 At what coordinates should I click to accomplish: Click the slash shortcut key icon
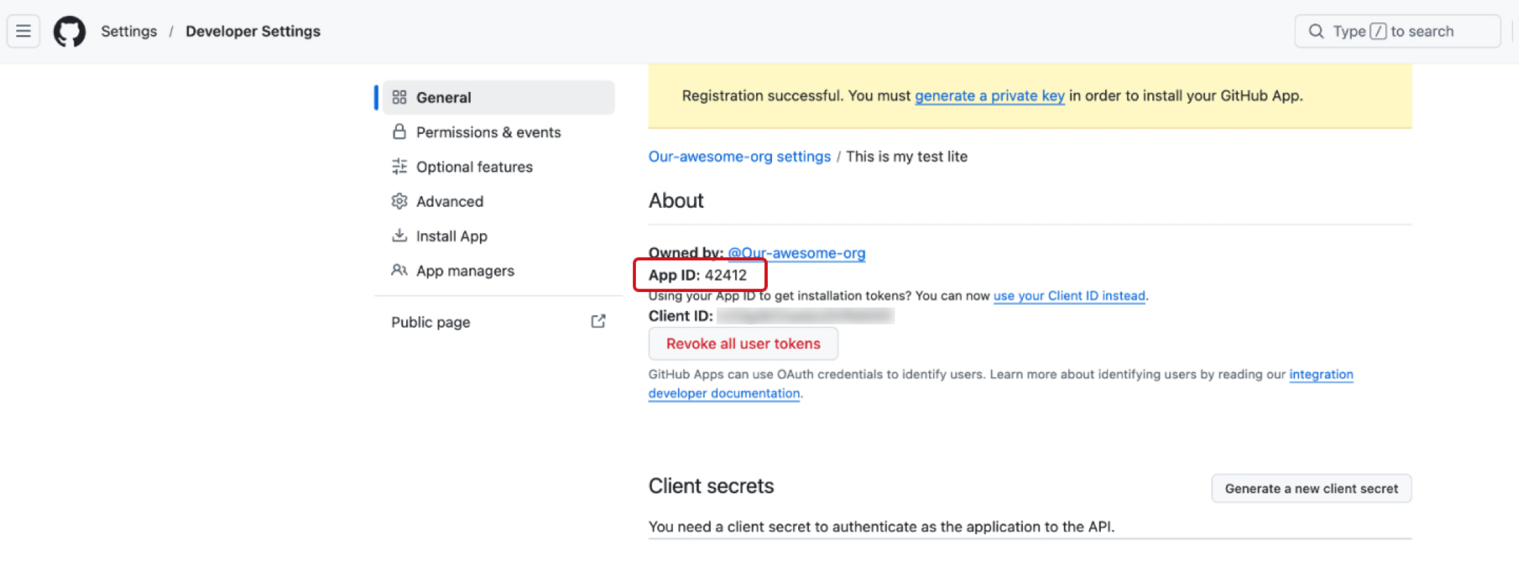pyautogui.click(x=1378, y=32)
